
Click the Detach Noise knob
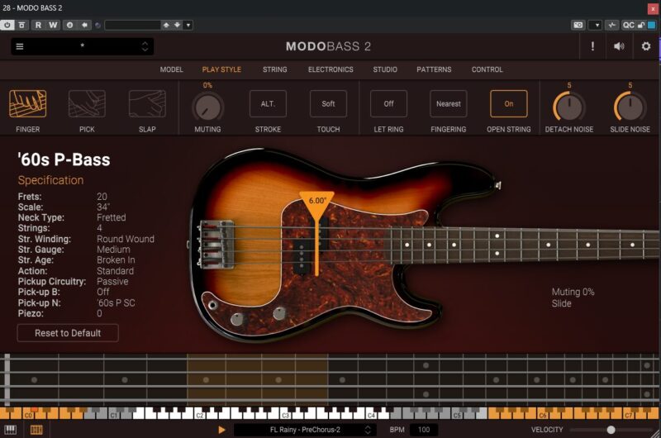[569, 107]
